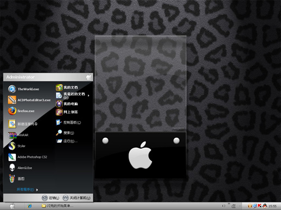Screen dimensions: 281x210
Task: Click the 注销 log off button
Action: [x=51, y=198]
